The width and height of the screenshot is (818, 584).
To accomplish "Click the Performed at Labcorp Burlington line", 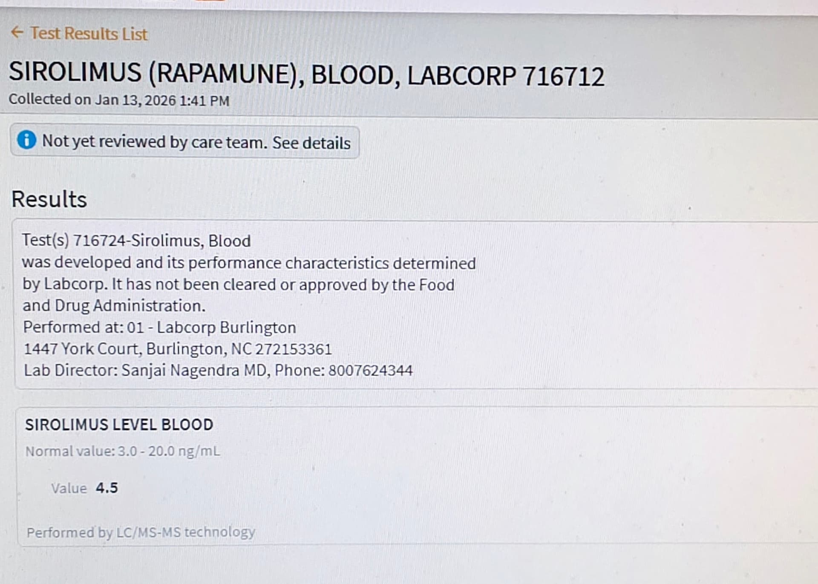I will tap(159, 328).
